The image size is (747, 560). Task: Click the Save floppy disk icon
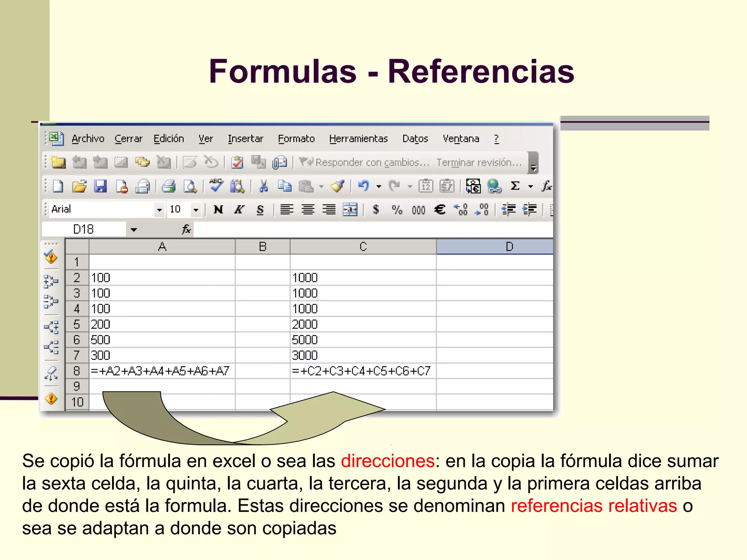(100, 186)
